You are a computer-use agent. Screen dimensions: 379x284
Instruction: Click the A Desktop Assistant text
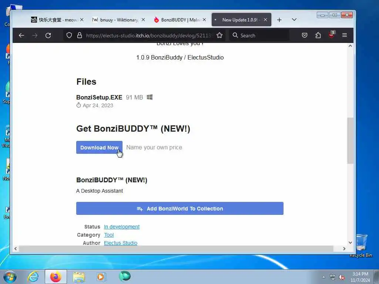click(x=100, y=191)
